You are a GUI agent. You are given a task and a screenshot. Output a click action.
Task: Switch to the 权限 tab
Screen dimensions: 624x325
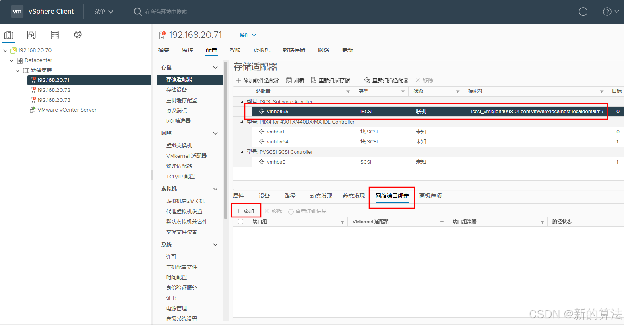tap(235, 50)
